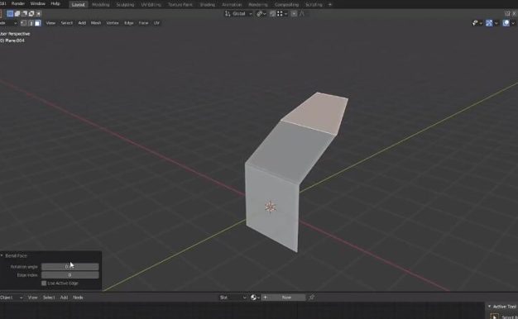Switch to the Shading workspace tab
Screen dimensions: 518x319
point(208,5)
